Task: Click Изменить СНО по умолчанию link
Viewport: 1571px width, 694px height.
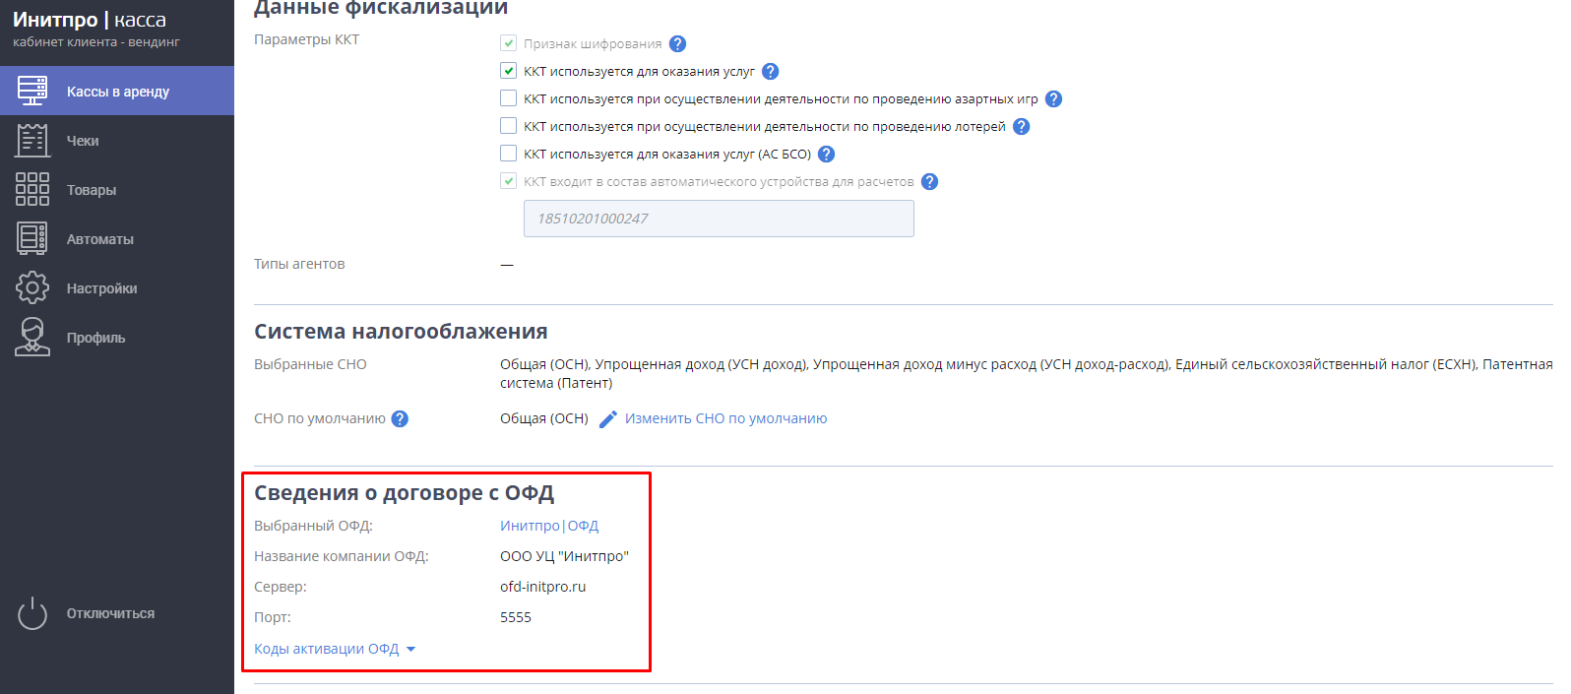Action: pos(725,418)
